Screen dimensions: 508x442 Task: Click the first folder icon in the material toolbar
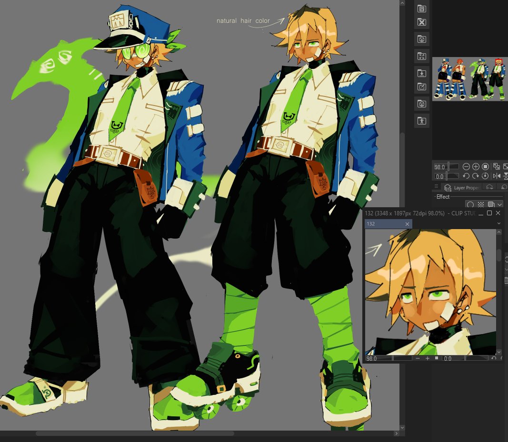tap(421, 9)
